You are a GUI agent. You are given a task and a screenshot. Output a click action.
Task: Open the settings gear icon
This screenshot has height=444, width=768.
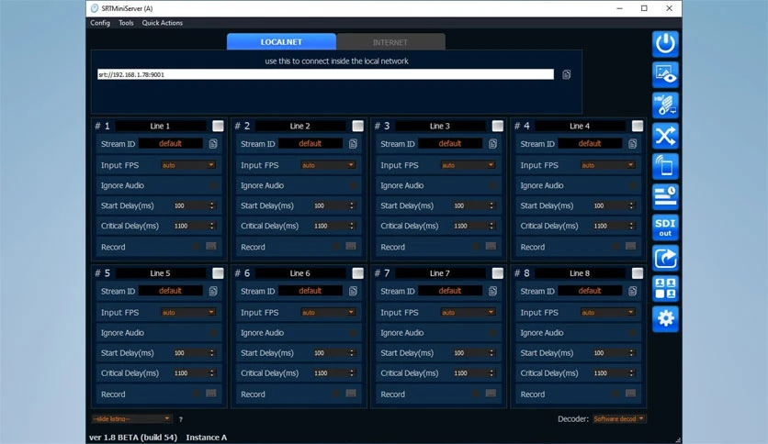pos(665,319)
